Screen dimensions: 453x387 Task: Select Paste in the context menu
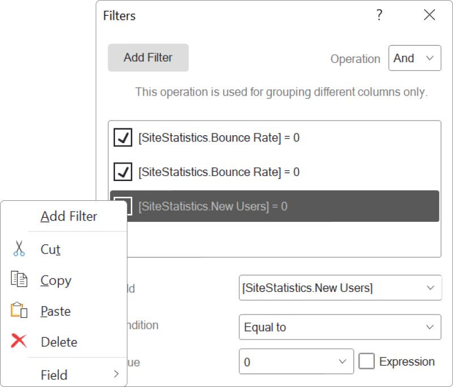pyautogui.click(x=55, y=311)
